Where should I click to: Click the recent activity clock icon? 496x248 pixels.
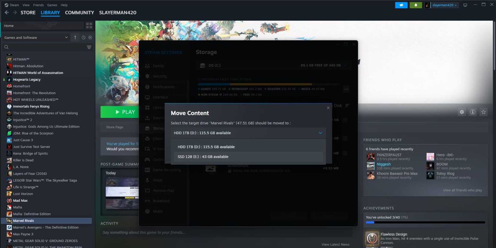coord(83,38)
